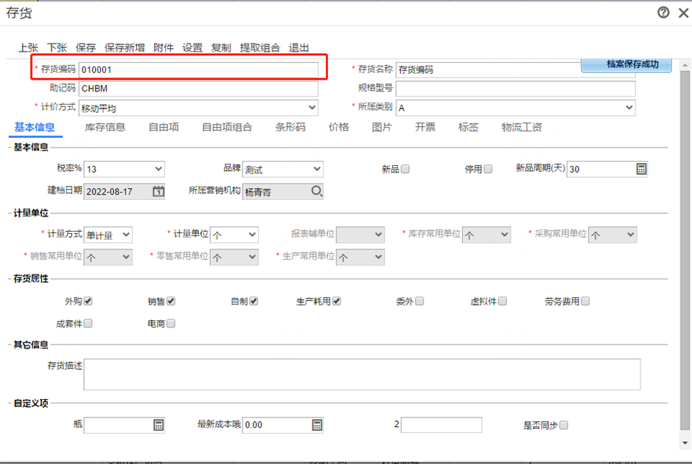Click the 存货编码 input field
Image resolution: width=692 pixels, height=464 pixels.
point(198,69)
